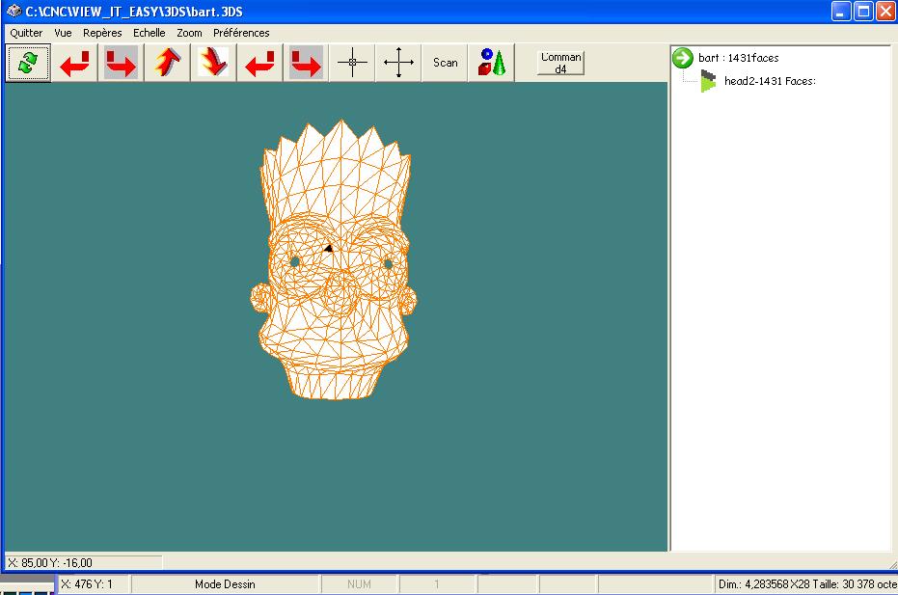The width and height of the screenshot is (898, 595).
Task: Click the green refresh arrows toolbar icon
Action: click(28, 63)
